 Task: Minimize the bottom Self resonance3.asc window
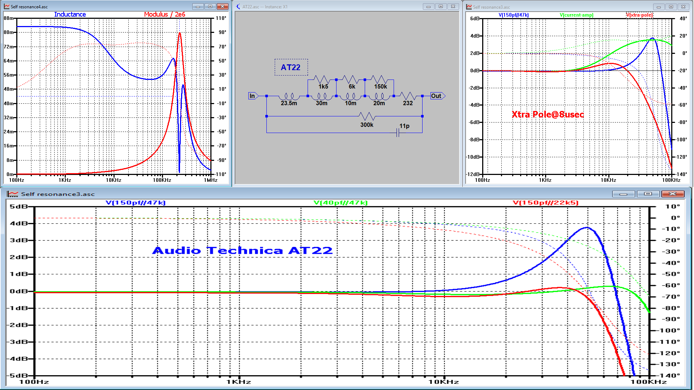(x=624, y=194)
